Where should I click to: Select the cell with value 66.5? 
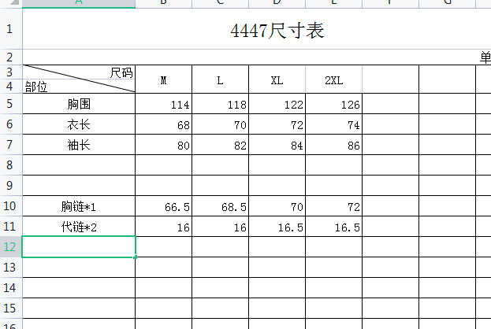(x=163, y=206)
